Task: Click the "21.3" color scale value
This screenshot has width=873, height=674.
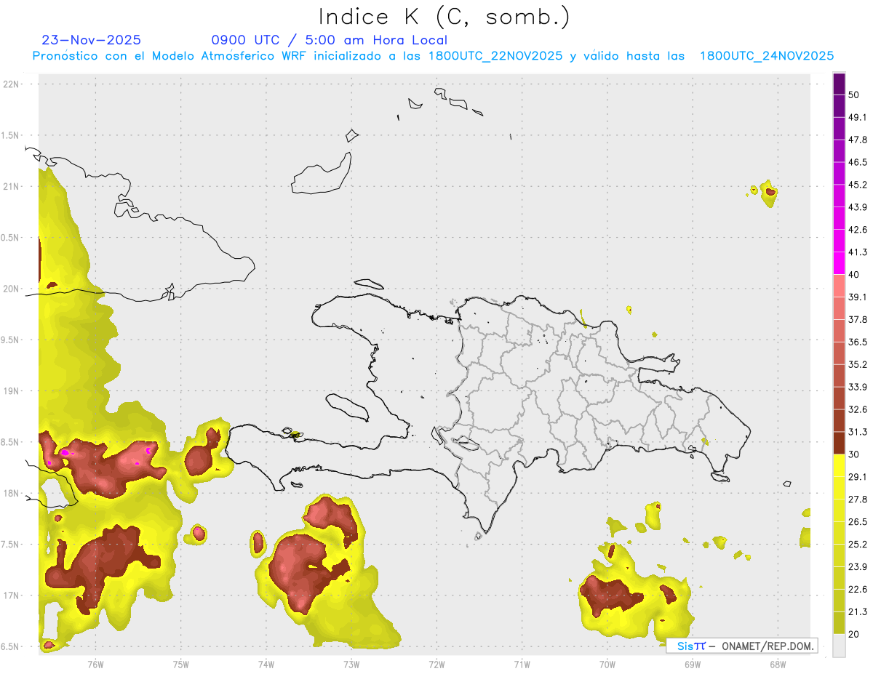Action: [x=858, y=612]
